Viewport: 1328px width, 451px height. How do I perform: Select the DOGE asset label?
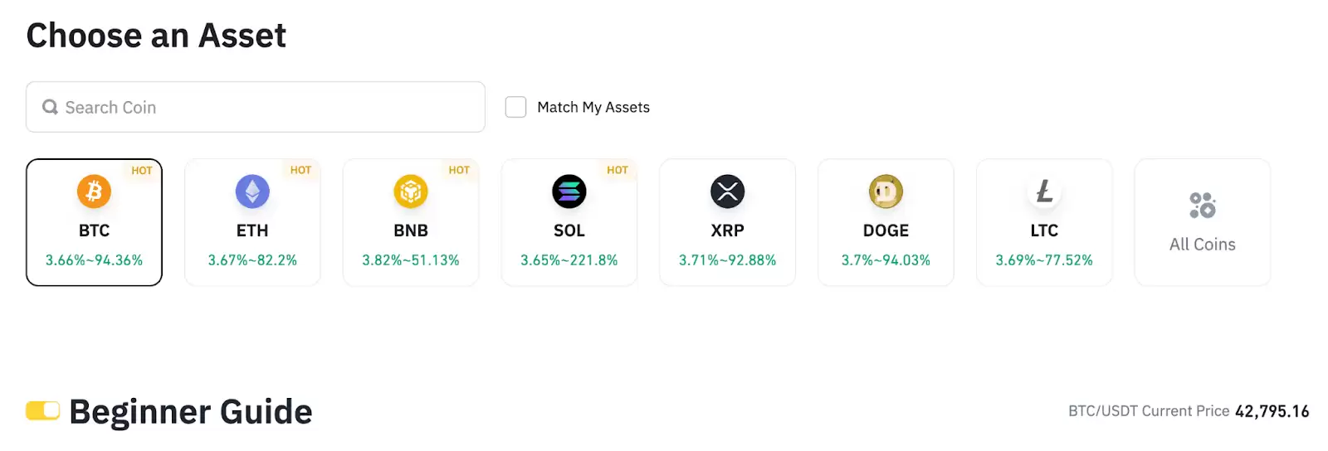(x=886, y=230)
